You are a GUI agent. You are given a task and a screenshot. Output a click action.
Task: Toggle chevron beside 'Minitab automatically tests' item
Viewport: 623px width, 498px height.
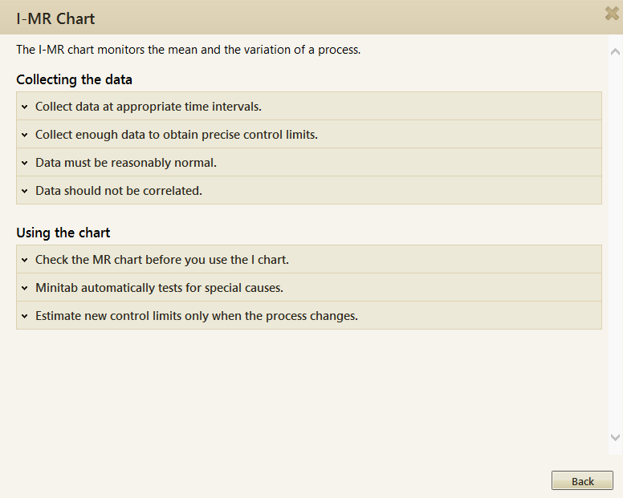(25, 288)
